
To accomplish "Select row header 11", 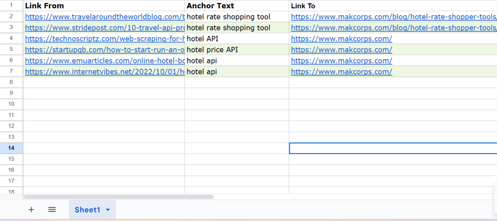I will pos(12,115).
